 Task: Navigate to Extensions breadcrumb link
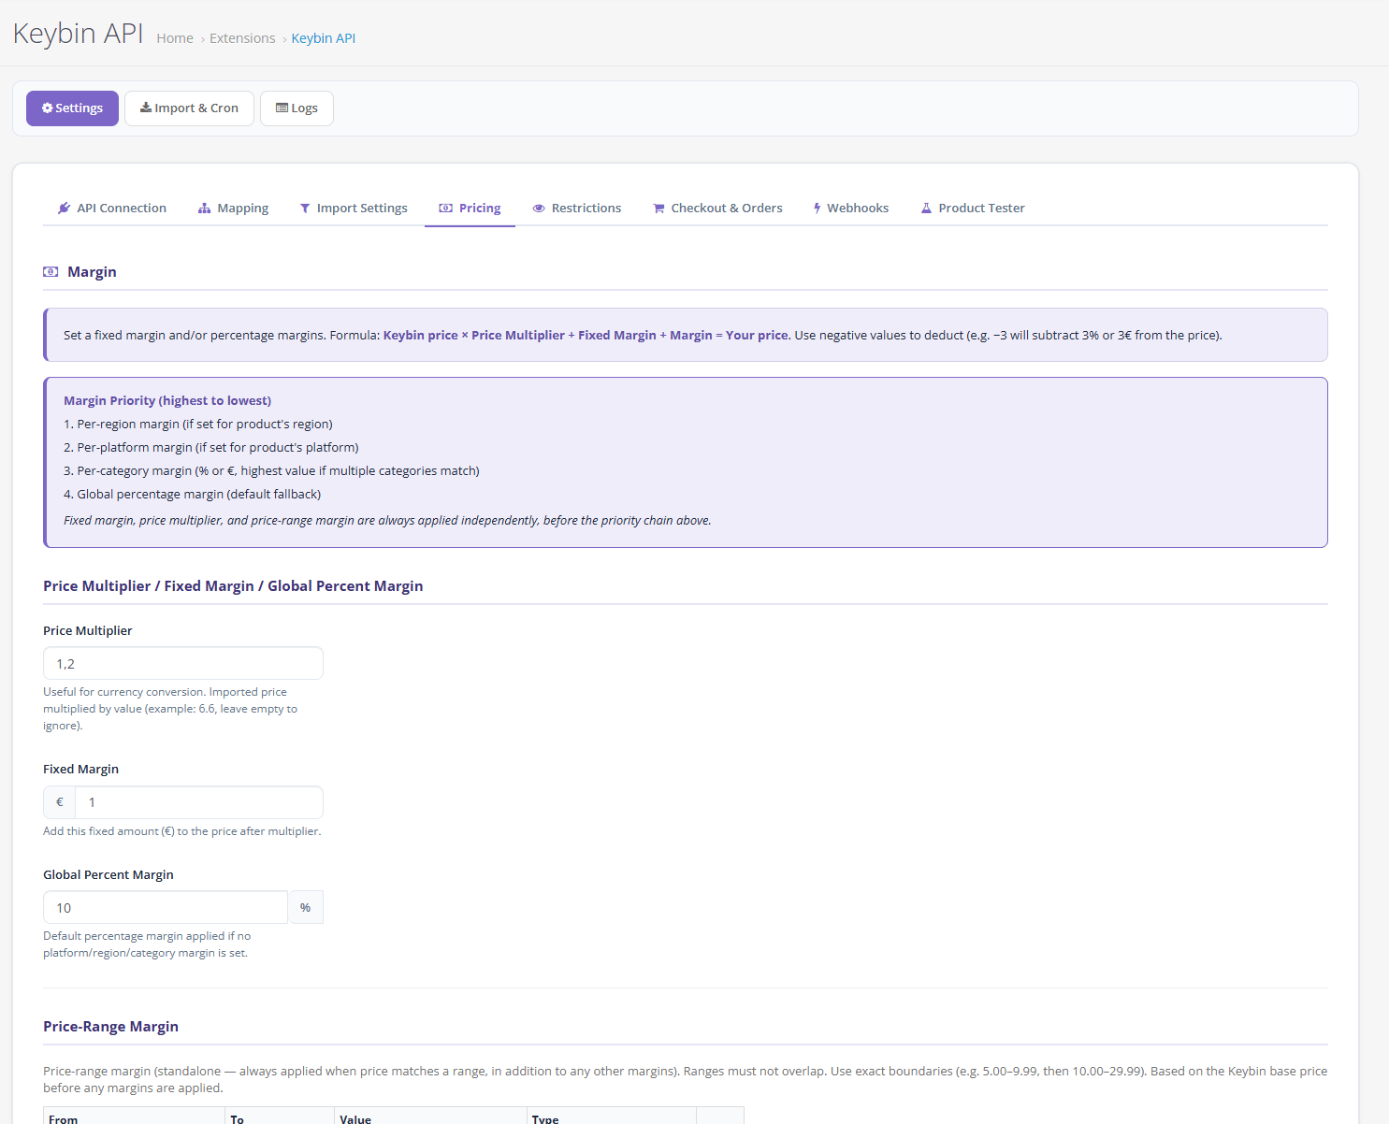pos(242,38)
